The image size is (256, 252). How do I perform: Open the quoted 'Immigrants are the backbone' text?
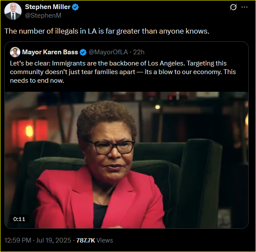(123, 72)
